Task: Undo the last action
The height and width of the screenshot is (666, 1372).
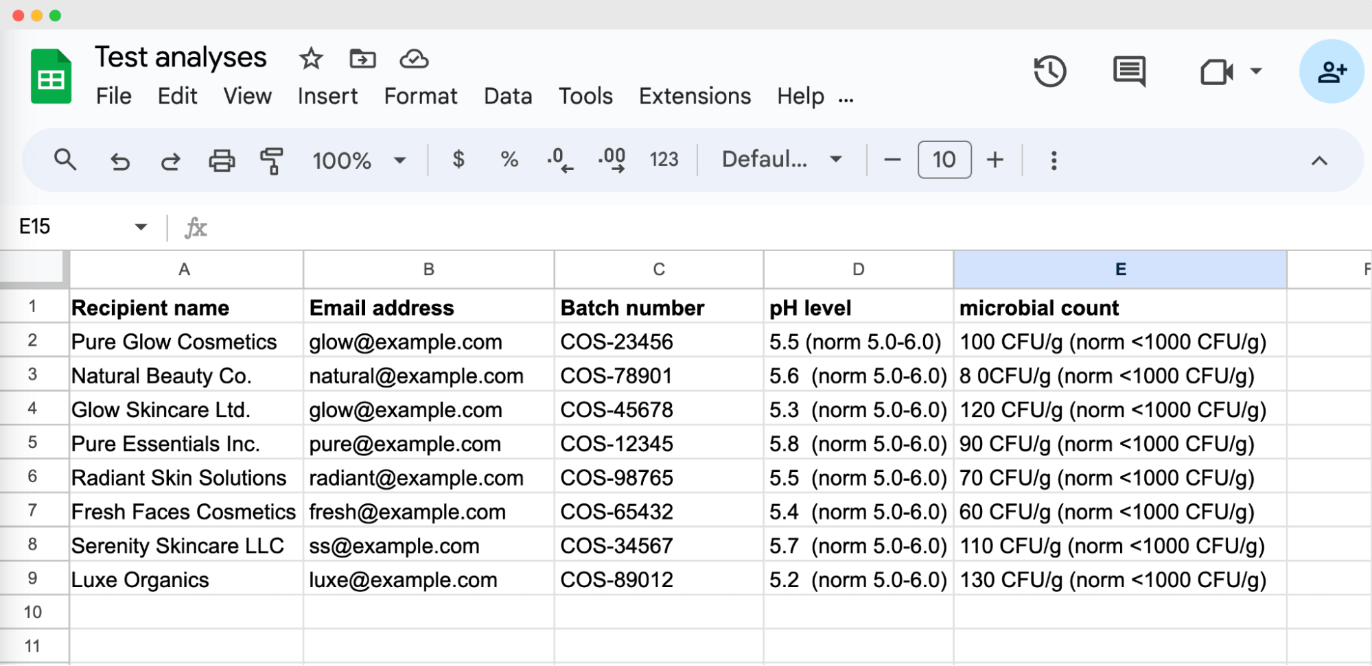Action: [119, 160]
